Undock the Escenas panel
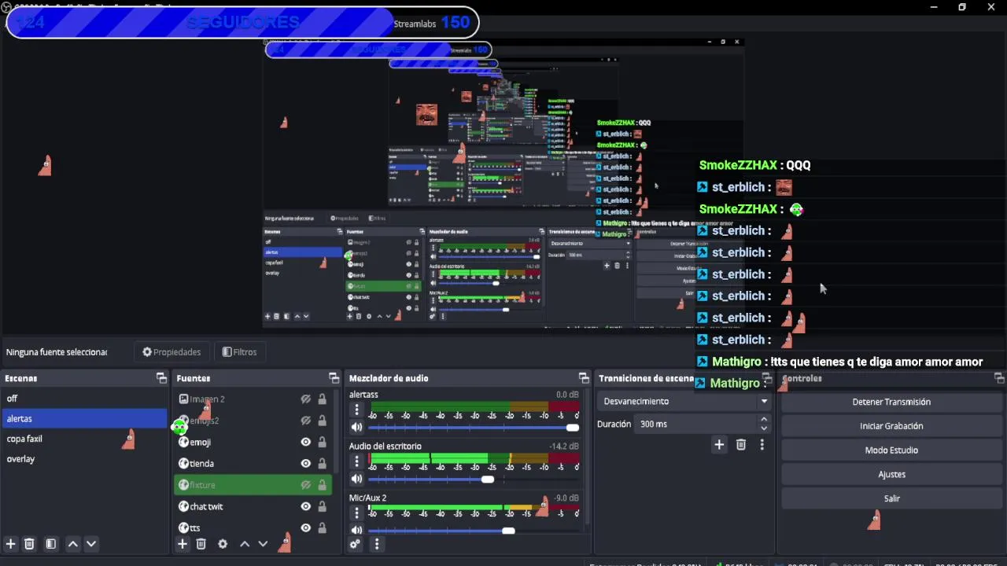Image resolution: width=1007 pixels, height=566 pixels. [161, 378]
